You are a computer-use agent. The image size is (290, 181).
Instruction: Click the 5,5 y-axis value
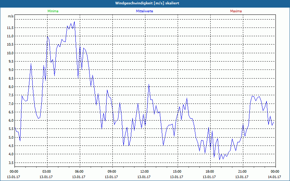(11, 129)
